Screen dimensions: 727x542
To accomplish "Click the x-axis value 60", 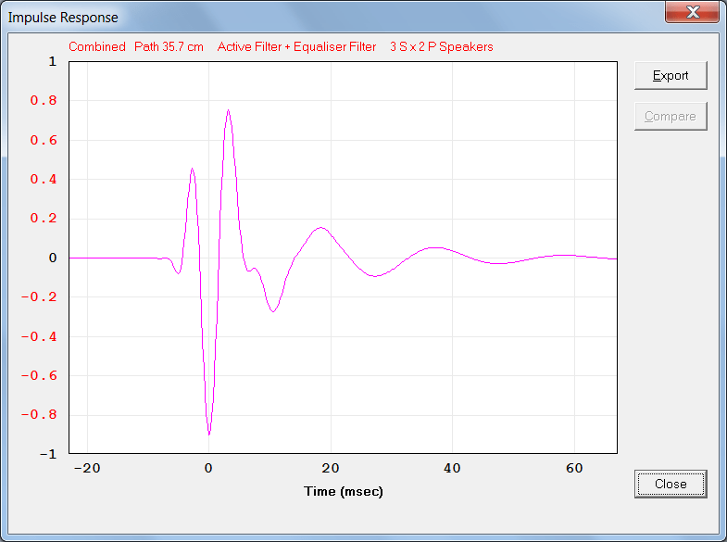I will point(574,468).
